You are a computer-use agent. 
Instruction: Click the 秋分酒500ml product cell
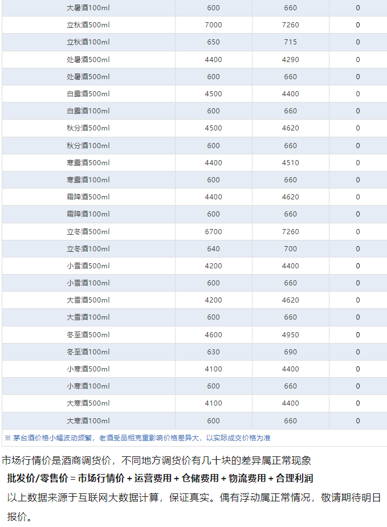coord(88,128)
